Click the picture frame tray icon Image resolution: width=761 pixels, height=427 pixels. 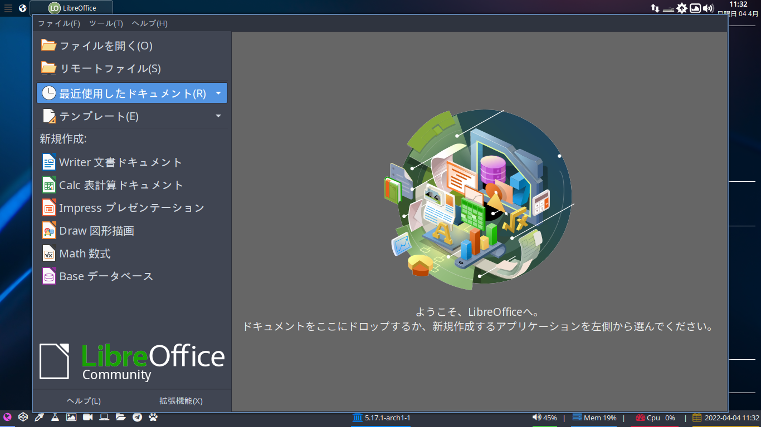(695, 8)
